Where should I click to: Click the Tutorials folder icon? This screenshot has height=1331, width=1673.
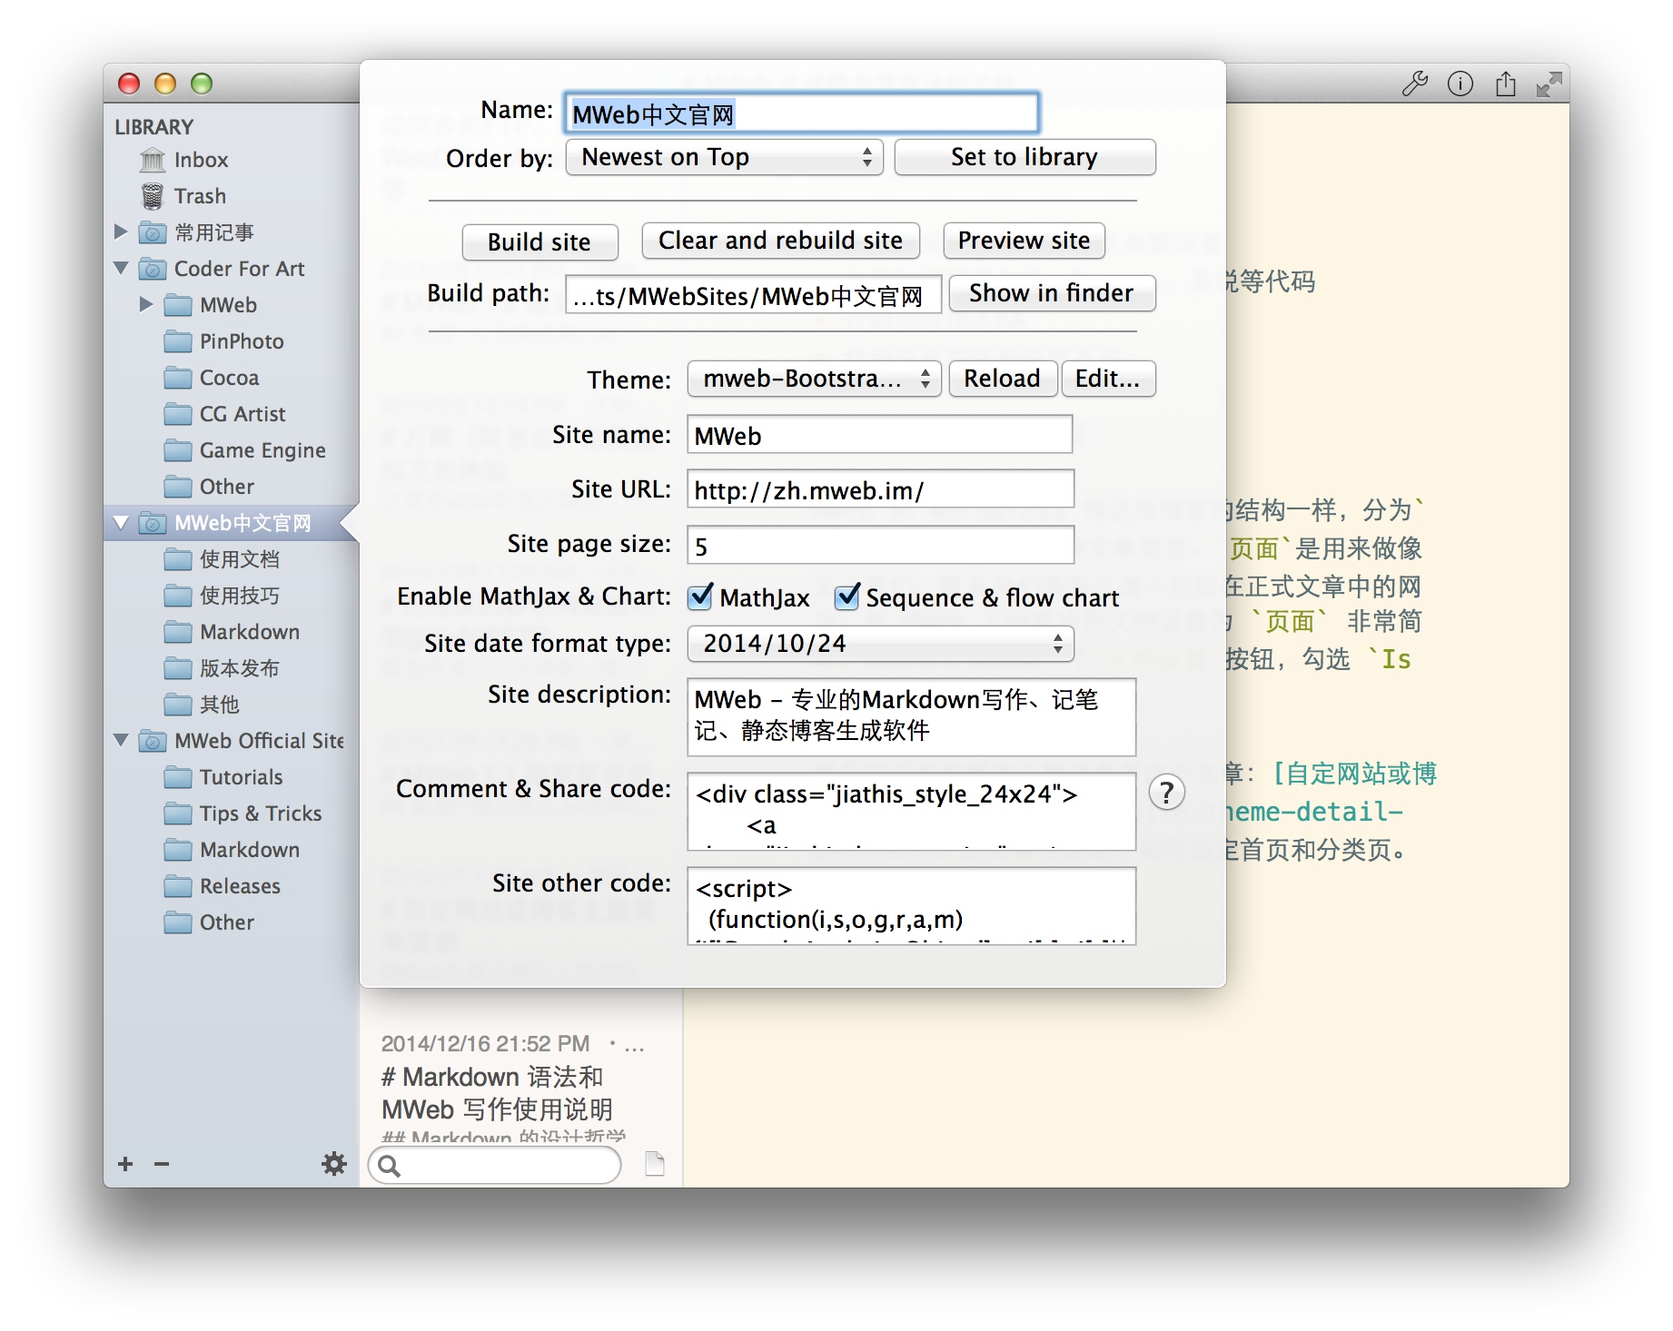(178, 777)
